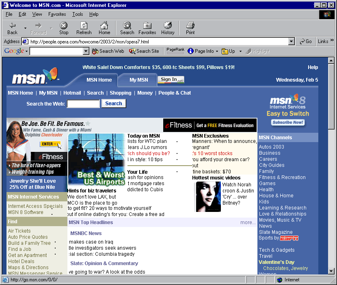Click the yellow ENTER button in ad
Screen dimensions: 337x285
click(50, 144)
